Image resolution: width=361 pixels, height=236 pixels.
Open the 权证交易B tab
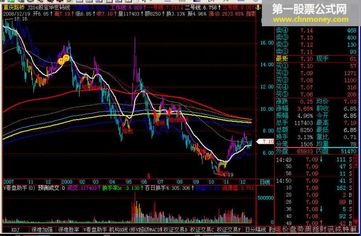click(175, 230)
